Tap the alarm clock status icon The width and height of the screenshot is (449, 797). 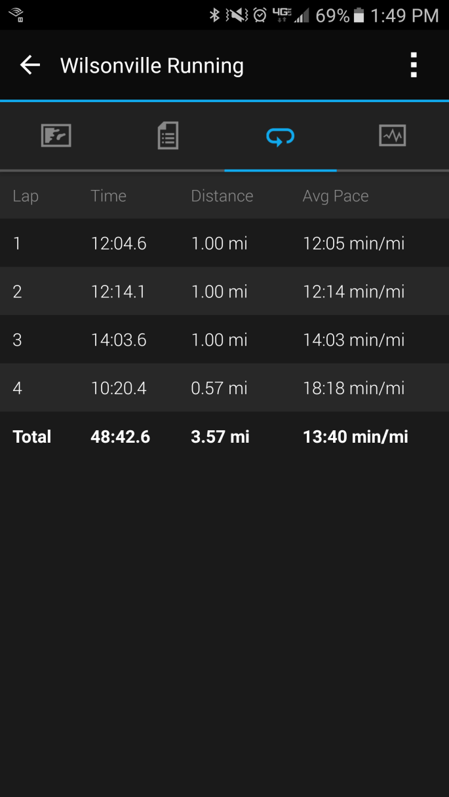click(x=260, y=15)
